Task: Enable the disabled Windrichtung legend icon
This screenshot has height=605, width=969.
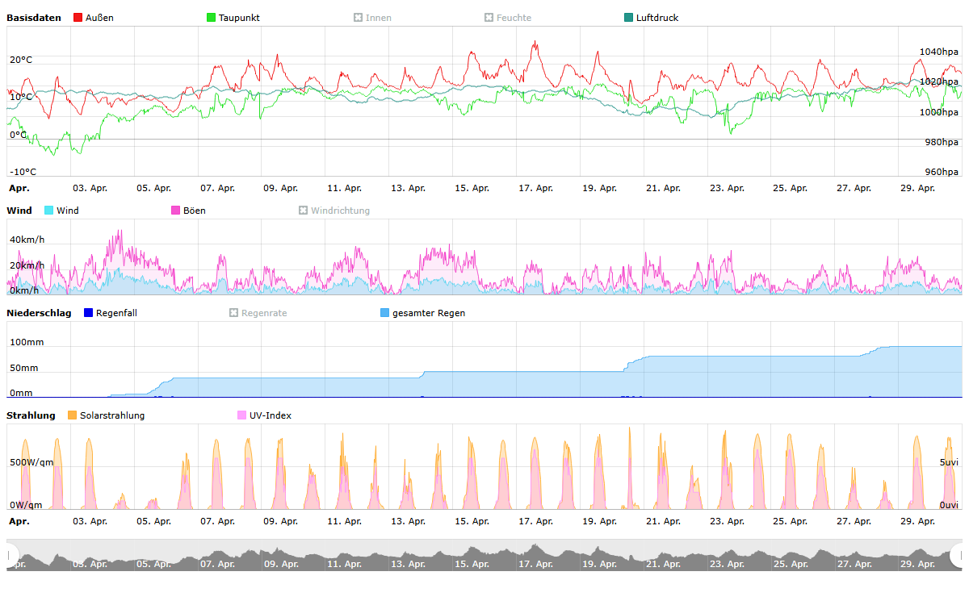Action: click(304, 211)
